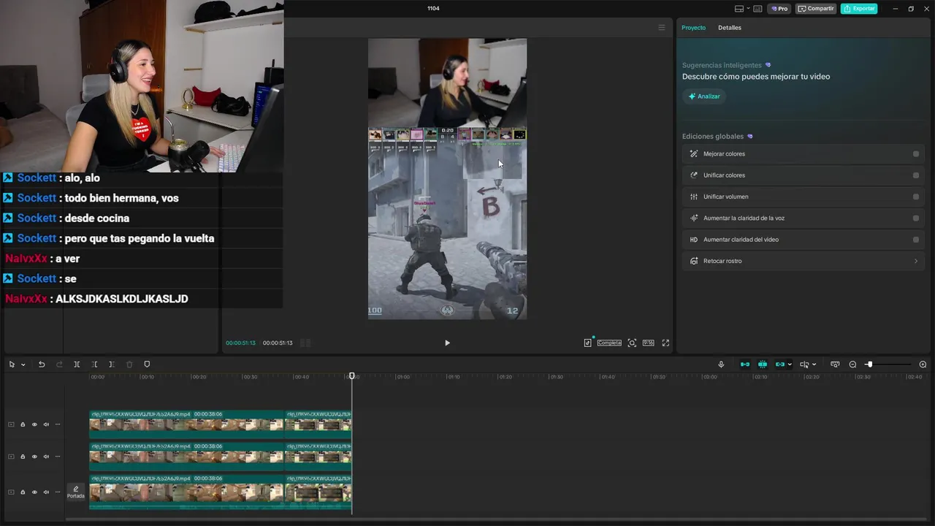Lock the top timeline track
The height and width of the screenshot is (526, 935).
click(x=23, y=424)
